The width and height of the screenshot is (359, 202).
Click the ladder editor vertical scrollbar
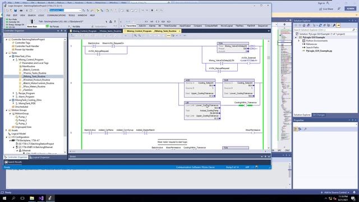point(269,95)
